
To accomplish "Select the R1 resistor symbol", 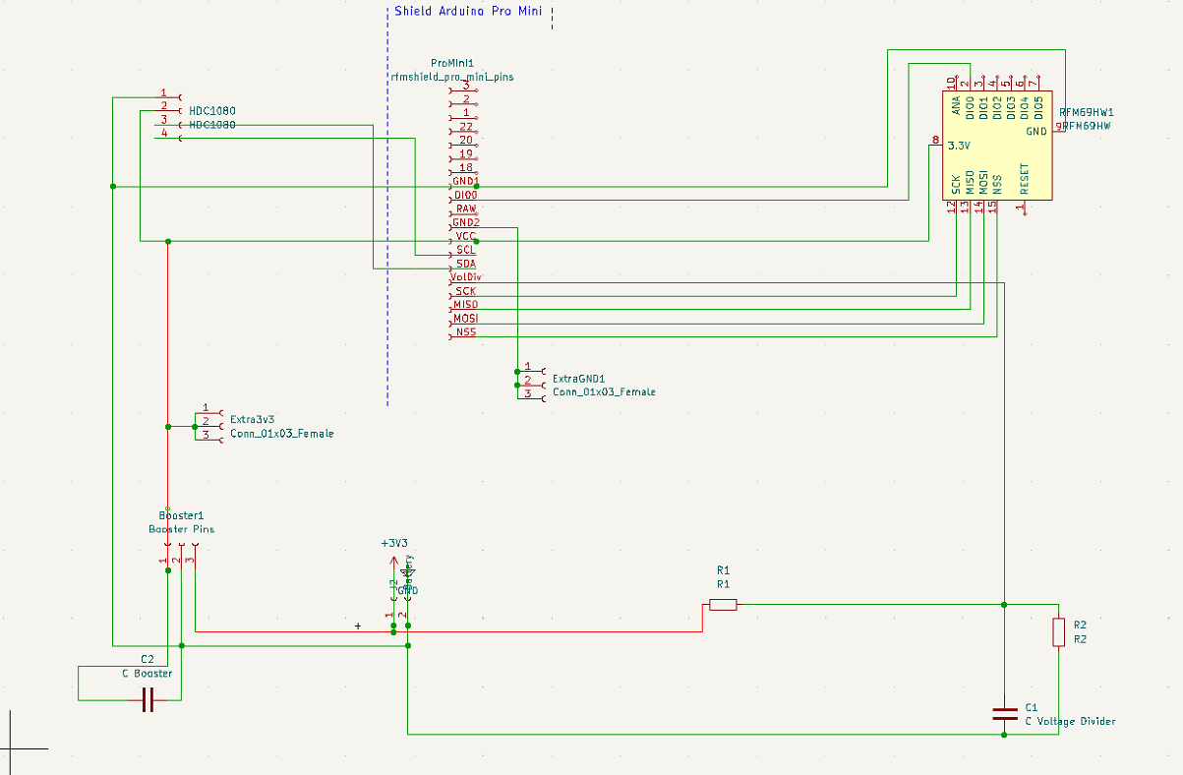I will [723, 605].
